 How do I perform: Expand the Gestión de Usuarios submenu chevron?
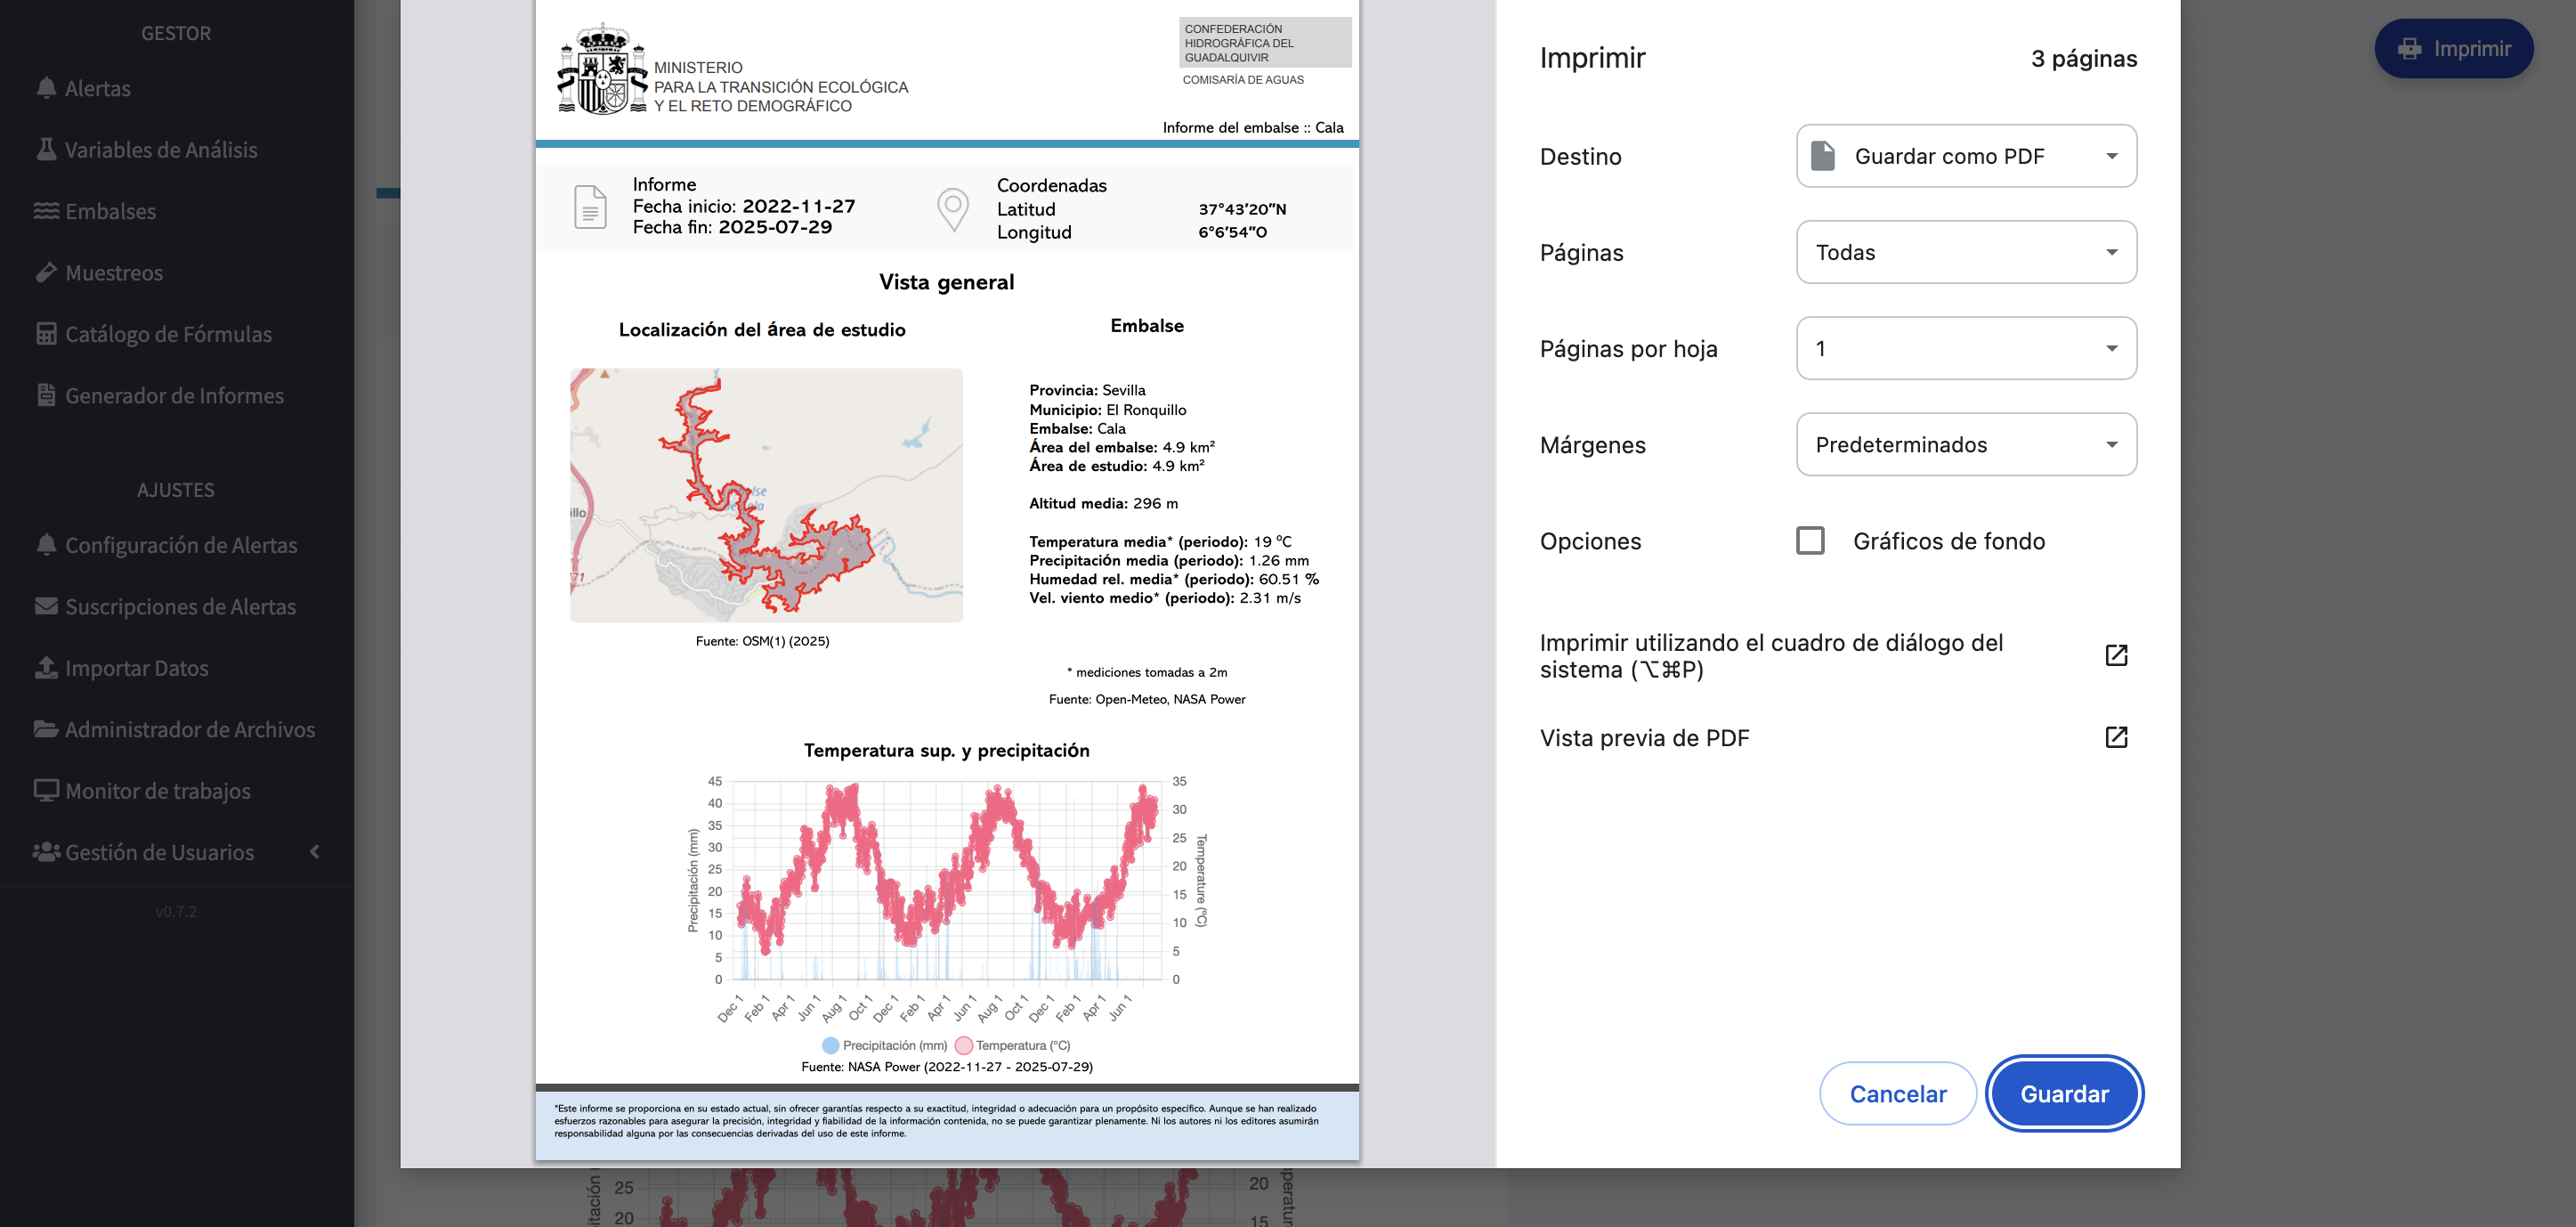315,852
